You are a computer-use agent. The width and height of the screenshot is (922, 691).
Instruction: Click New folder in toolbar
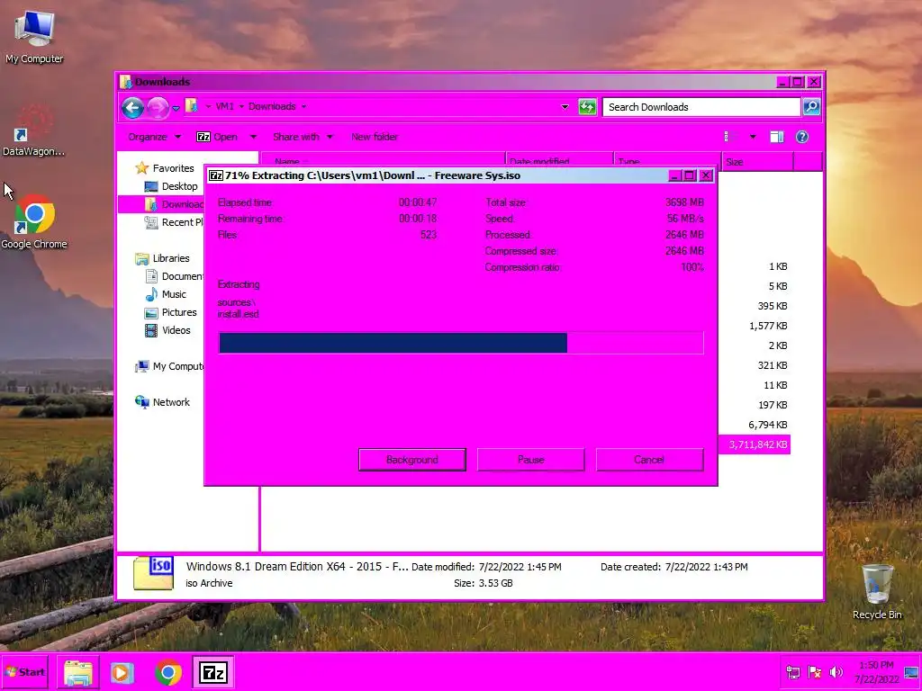pos(375,137)
